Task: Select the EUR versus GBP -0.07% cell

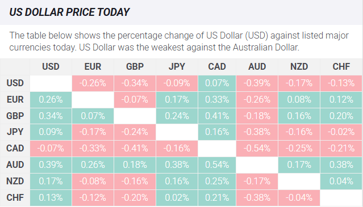Action: pos(135,100)
